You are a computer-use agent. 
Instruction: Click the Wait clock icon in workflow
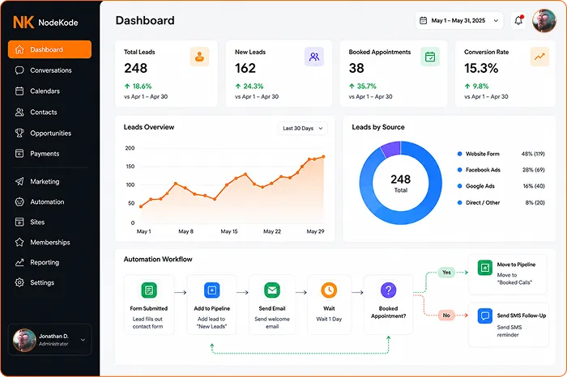click(329, 290)
